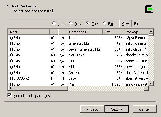Click the '84k' size cell
This screenshot has height=117, width=161.
[119, 78]
